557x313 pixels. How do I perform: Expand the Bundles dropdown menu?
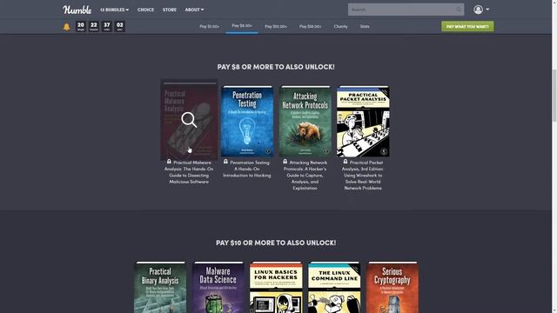114,10
